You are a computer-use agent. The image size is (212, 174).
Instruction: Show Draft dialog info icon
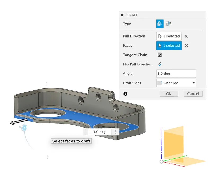tap(125, 94)
